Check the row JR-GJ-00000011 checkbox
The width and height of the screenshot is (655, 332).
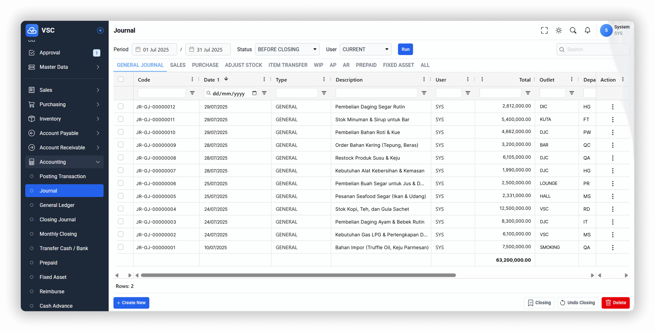[x=121, y=119]
